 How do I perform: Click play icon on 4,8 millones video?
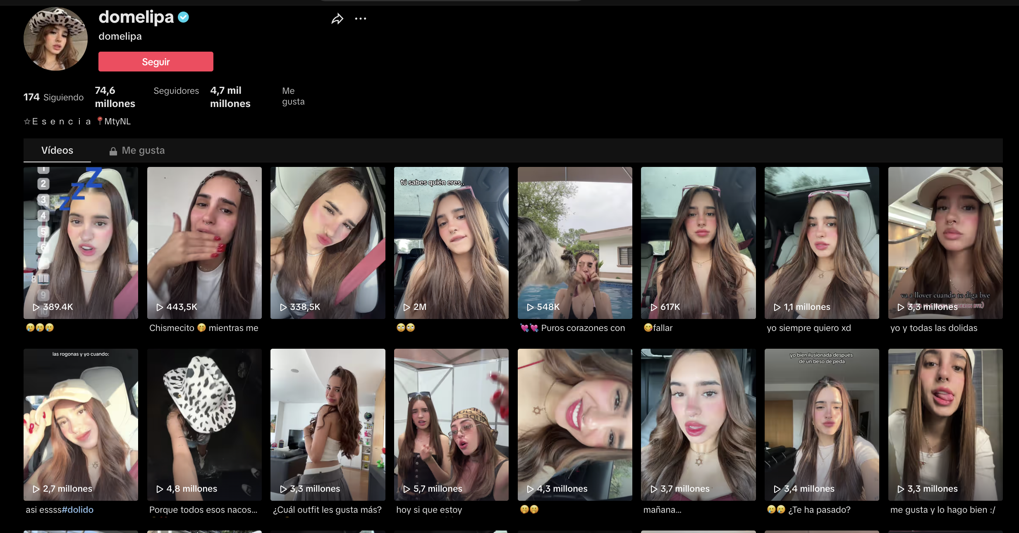click(x=160, y=489)
